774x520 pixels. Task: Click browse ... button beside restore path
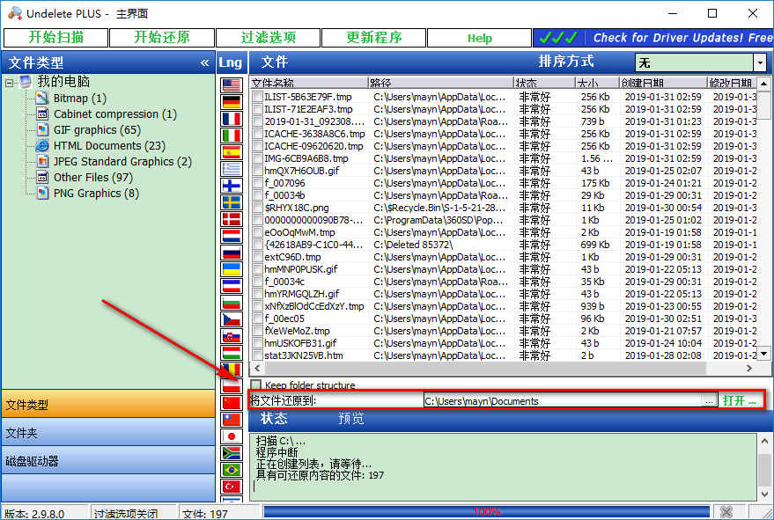click(x=710, y=400)
